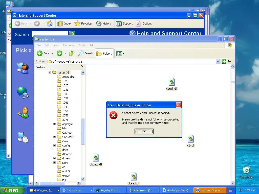
Task: Open Windows Explorer taskbar group
Action: (x=44, y=190)
